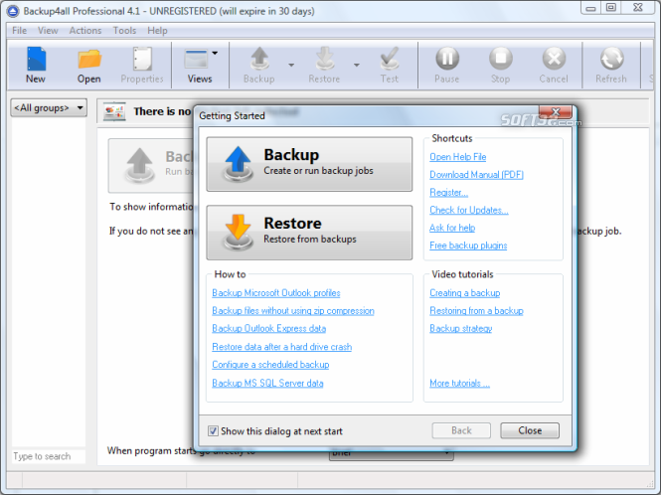Click the Properties toolbar icon

(x=142, y=60)
